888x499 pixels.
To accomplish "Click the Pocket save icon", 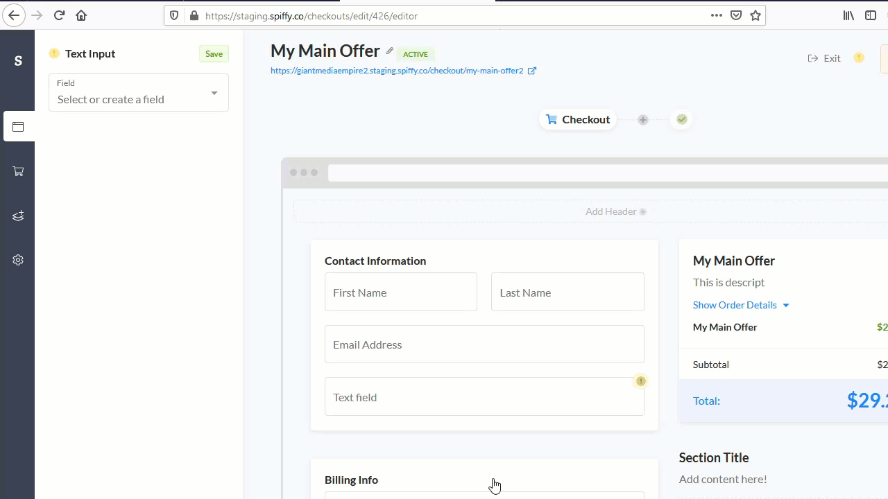I will tap(736, 15).
